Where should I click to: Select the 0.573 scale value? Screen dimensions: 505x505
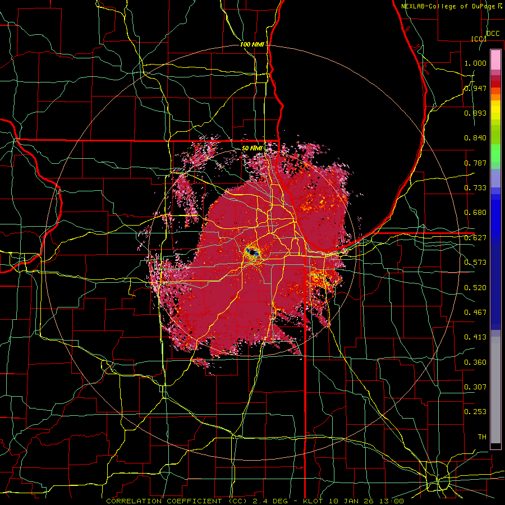click(x=475, y=263)
